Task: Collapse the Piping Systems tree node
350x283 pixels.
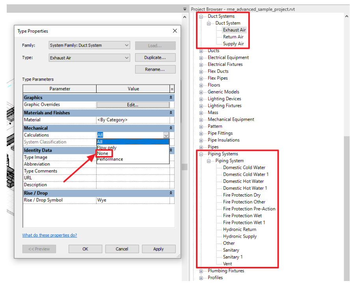Action: (201, 154)
